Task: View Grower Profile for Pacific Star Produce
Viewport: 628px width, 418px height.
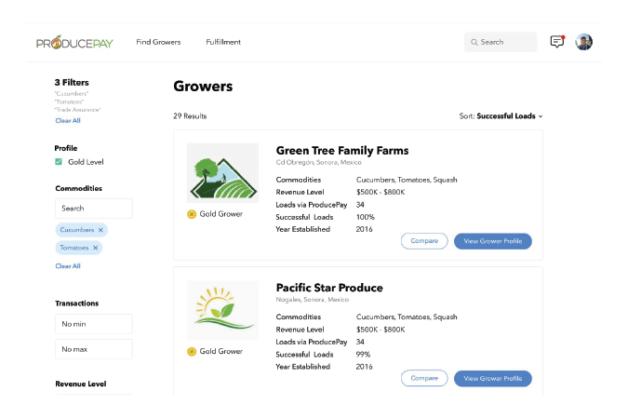Action: tap(492, 378)
